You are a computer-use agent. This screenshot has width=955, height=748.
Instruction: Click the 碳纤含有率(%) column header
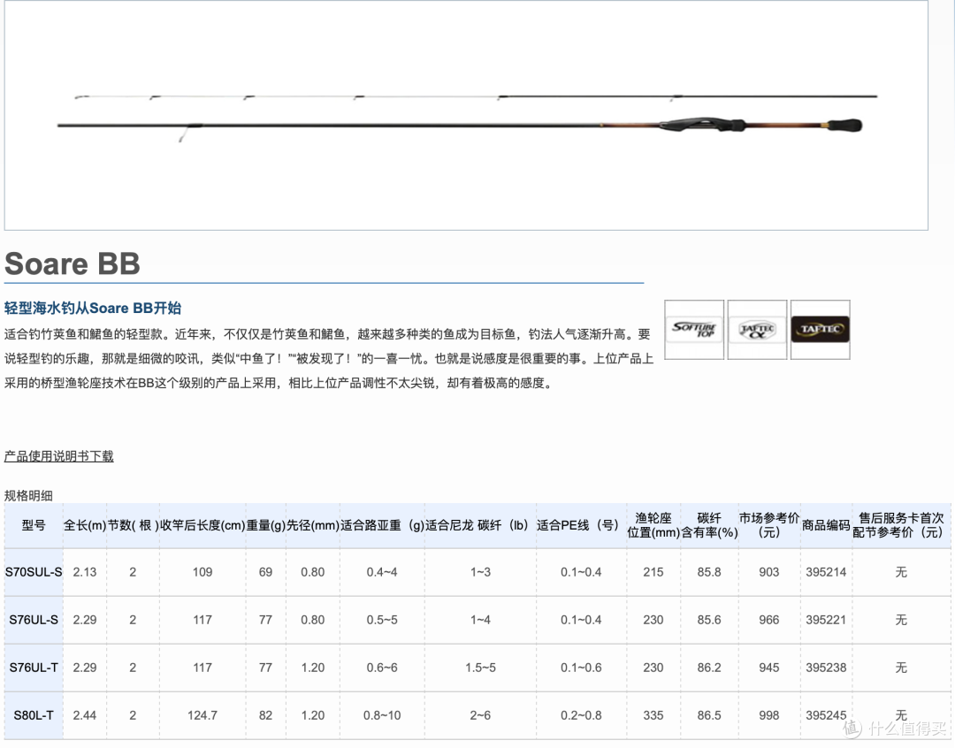pos(709,525)
